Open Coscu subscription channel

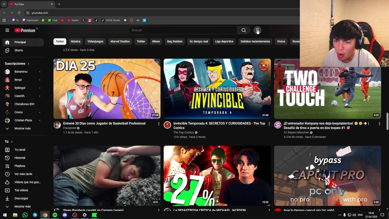click(23, 112)
